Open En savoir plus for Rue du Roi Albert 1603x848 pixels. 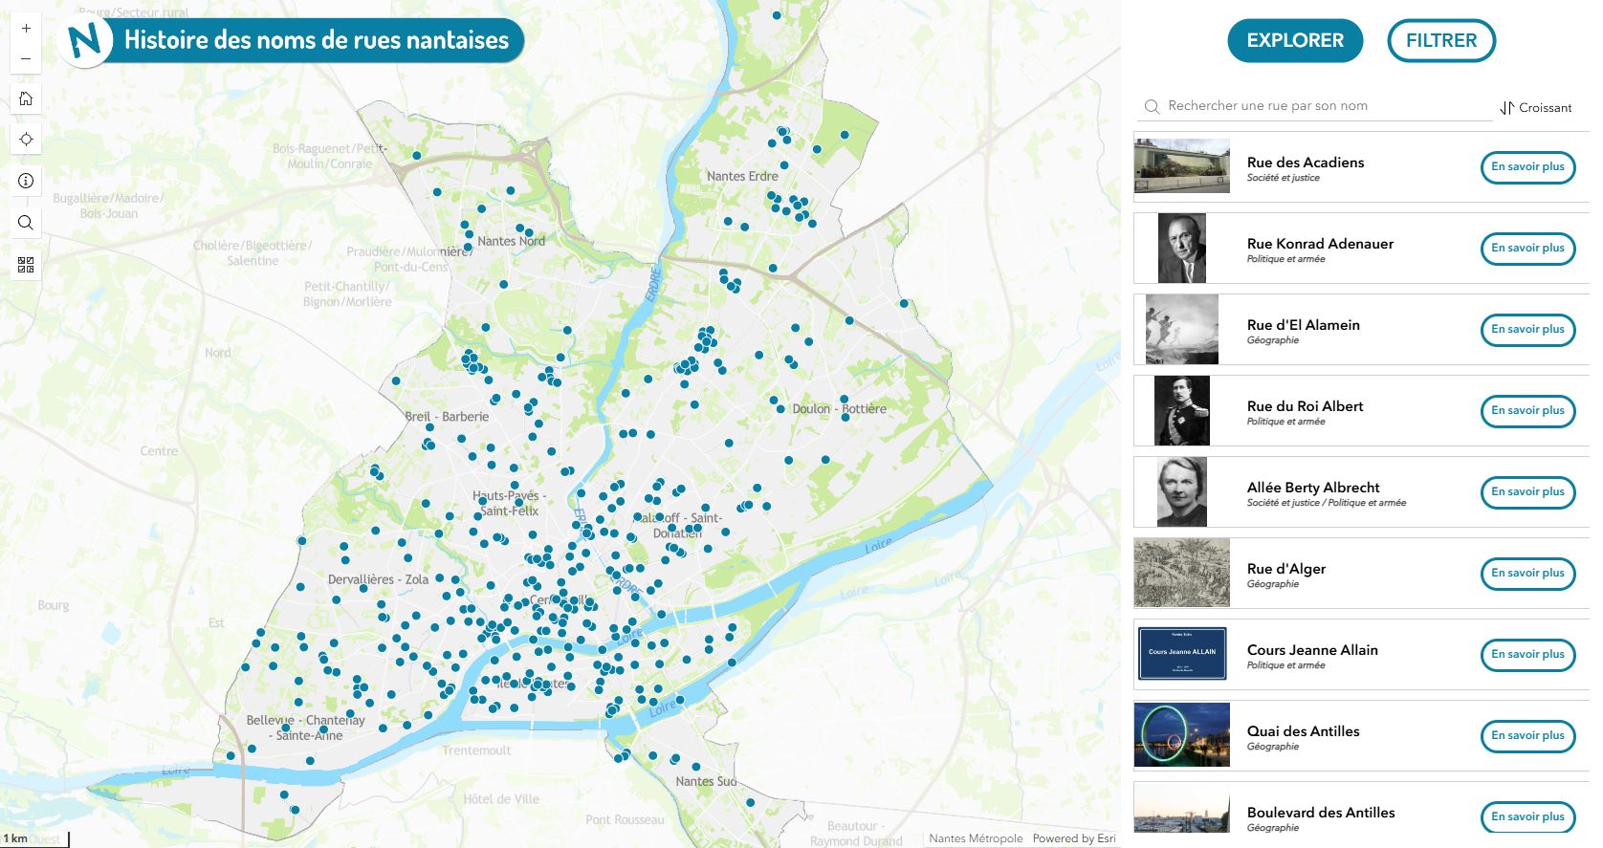coord(1527,410)
